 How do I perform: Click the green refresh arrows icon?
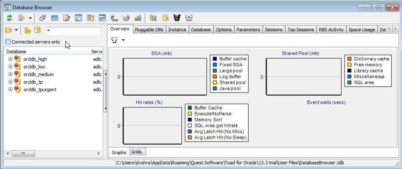(x=9, y=18)
